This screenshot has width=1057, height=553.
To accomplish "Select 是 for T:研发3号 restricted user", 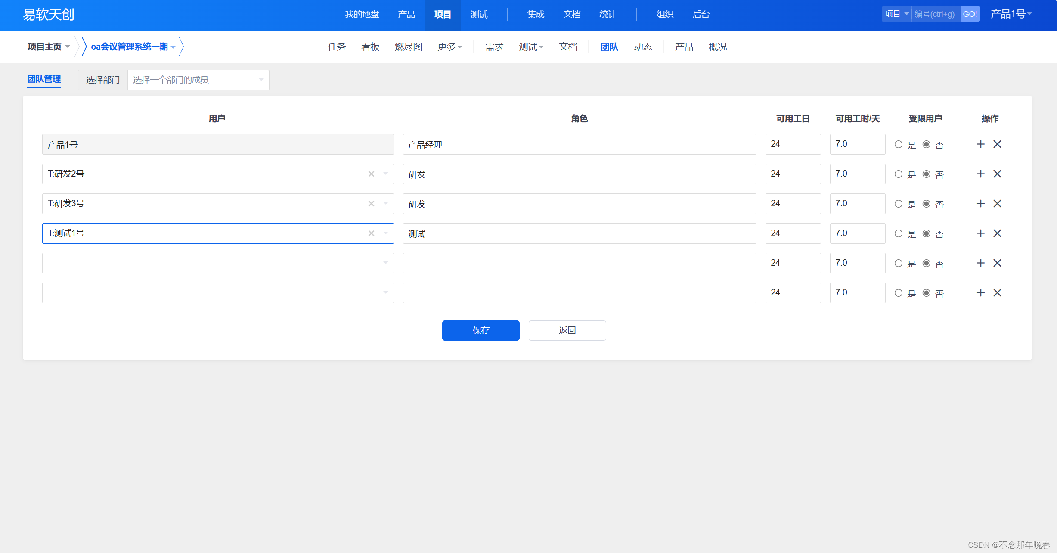I will (x=898, y=204).
